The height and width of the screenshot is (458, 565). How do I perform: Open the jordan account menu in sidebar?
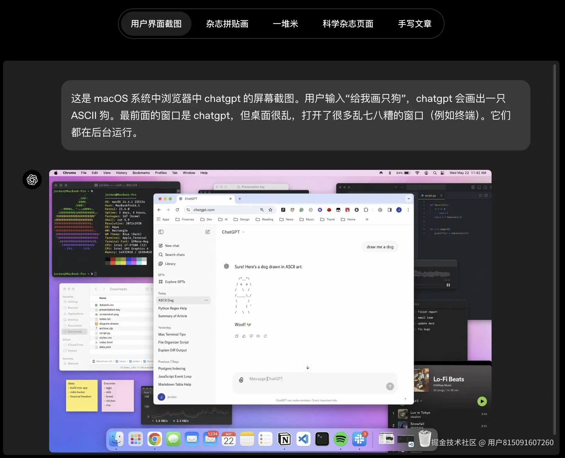[x=167, y=397]
